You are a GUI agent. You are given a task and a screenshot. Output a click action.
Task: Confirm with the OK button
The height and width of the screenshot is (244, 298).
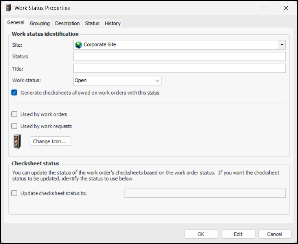click(201, 234)
